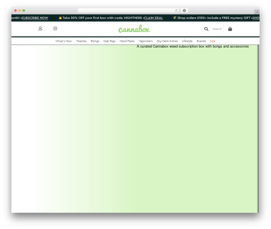Open the Dry Herb Extras menu

tap(167, 41)
